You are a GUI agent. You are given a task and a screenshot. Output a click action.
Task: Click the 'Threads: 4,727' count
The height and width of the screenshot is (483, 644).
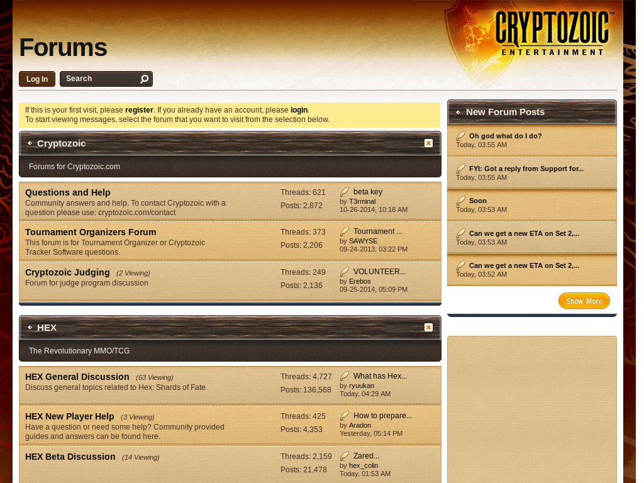coord(306,377)
